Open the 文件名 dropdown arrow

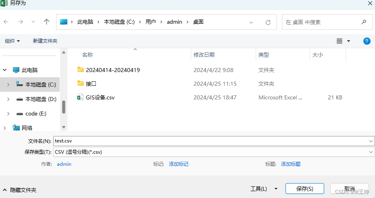point(371,141)
